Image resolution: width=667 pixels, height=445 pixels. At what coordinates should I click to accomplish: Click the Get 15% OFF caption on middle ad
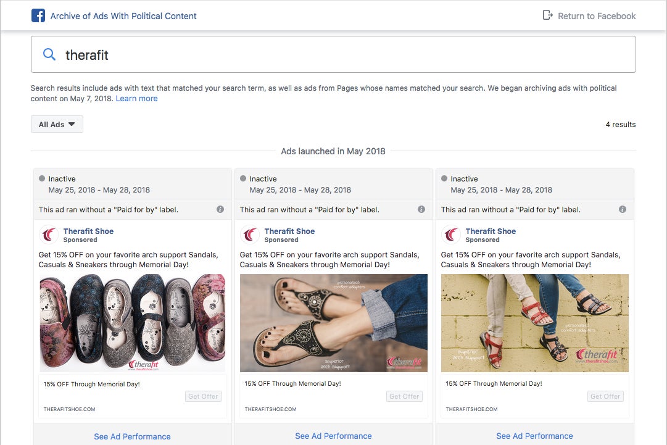[329, 259]
